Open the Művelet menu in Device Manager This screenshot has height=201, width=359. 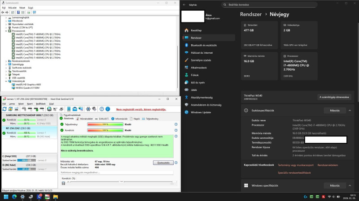tap(13, 8)
